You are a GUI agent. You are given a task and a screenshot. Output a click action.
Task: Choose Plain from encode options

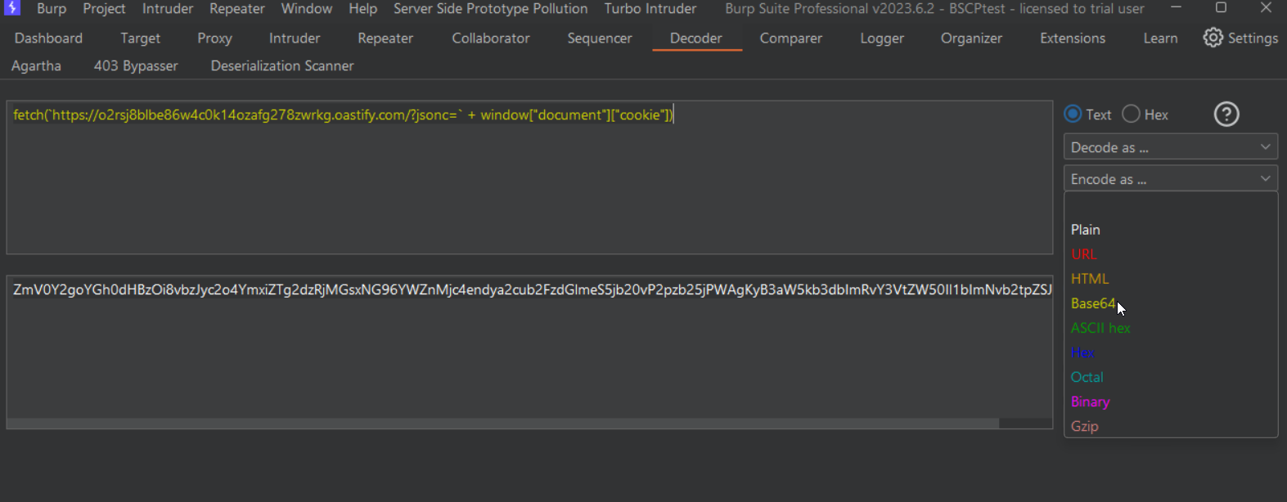tap(1085, 230)
